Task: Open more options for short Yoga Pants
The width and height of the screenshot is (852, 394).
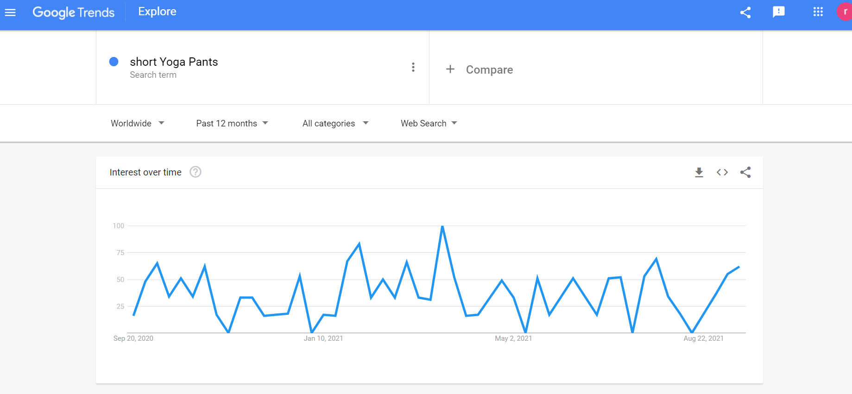Action: click(413, 68)
